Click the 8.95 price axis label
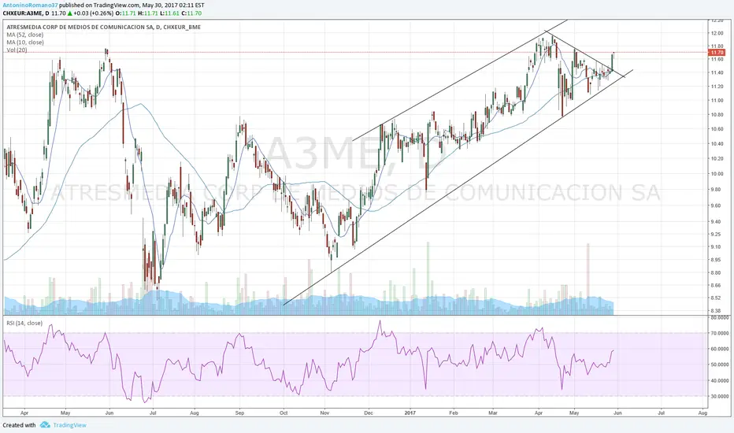Viewport: 734px width, 433px height. [x=717, y=260]
